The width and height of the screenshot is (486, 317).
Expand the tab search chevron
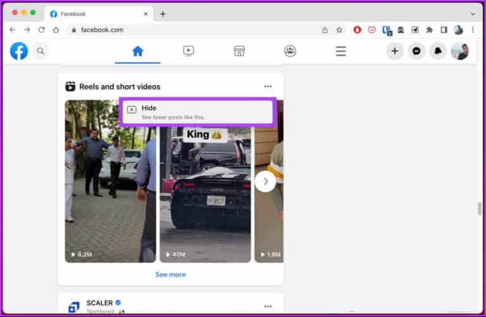[x=473, y=14]
